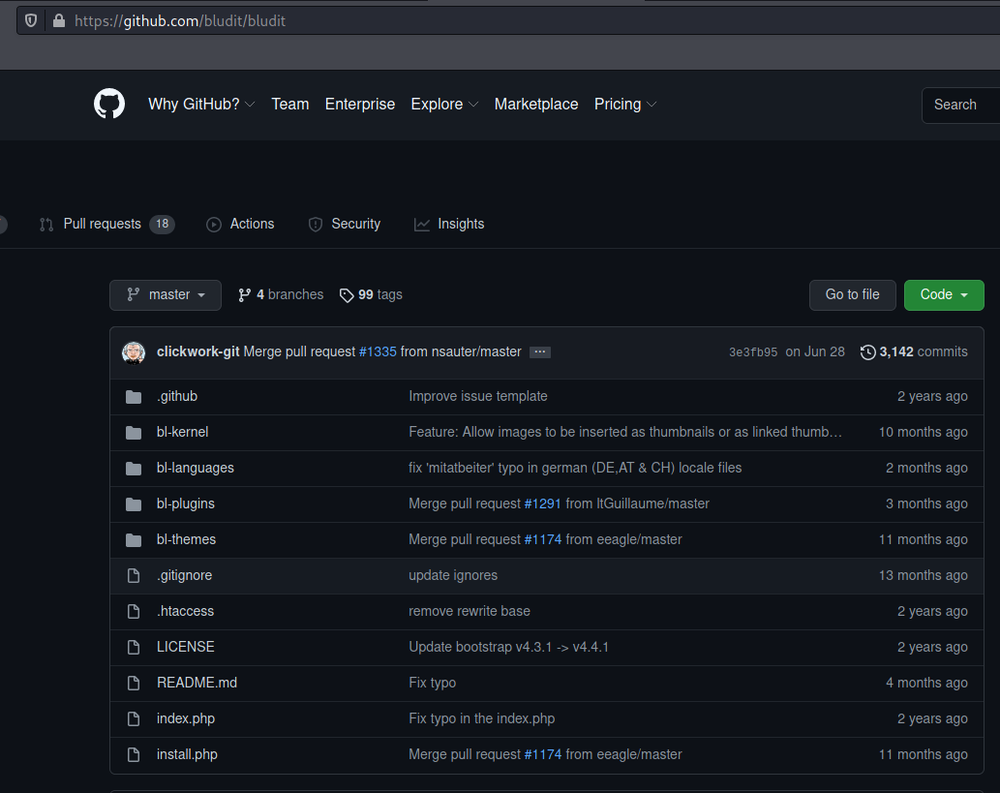Screen dimensions: 1000x793
Task: Click the 'Update bootstrap v4.3.1 -> v4.4.1' message
Action: tap(508, 646)
